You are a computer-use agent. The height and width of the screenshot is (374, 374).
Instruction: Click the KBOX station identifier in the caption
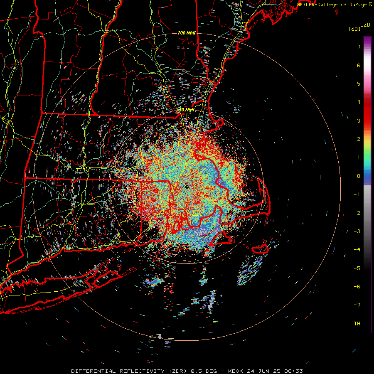[x=236, y=371]
